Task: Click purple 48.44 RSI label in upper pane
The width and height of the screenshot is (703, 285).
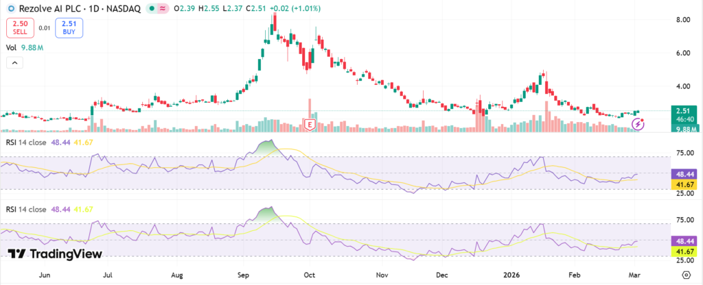Action: 686,174
